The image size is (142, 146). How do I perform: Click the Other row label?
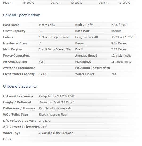pyautogui.click(x=7, y=139)
